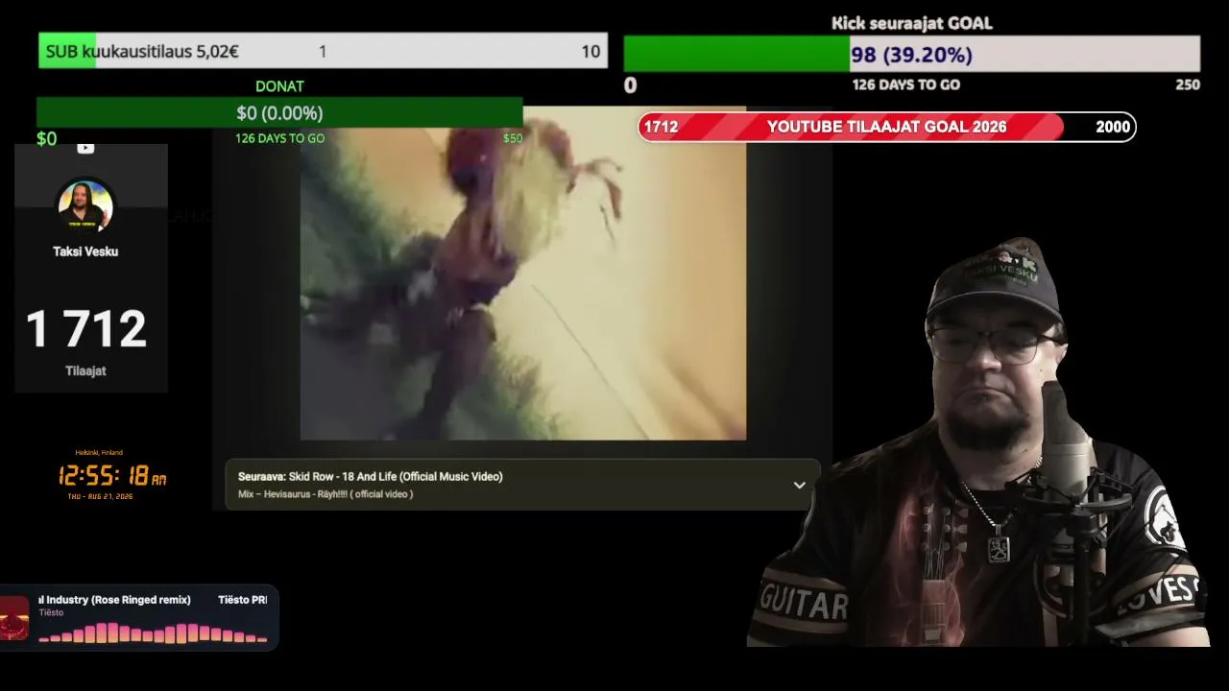
Task: Click "126 DAYS TO GO" under the Kick bar
Action: (x=906, y=84)
